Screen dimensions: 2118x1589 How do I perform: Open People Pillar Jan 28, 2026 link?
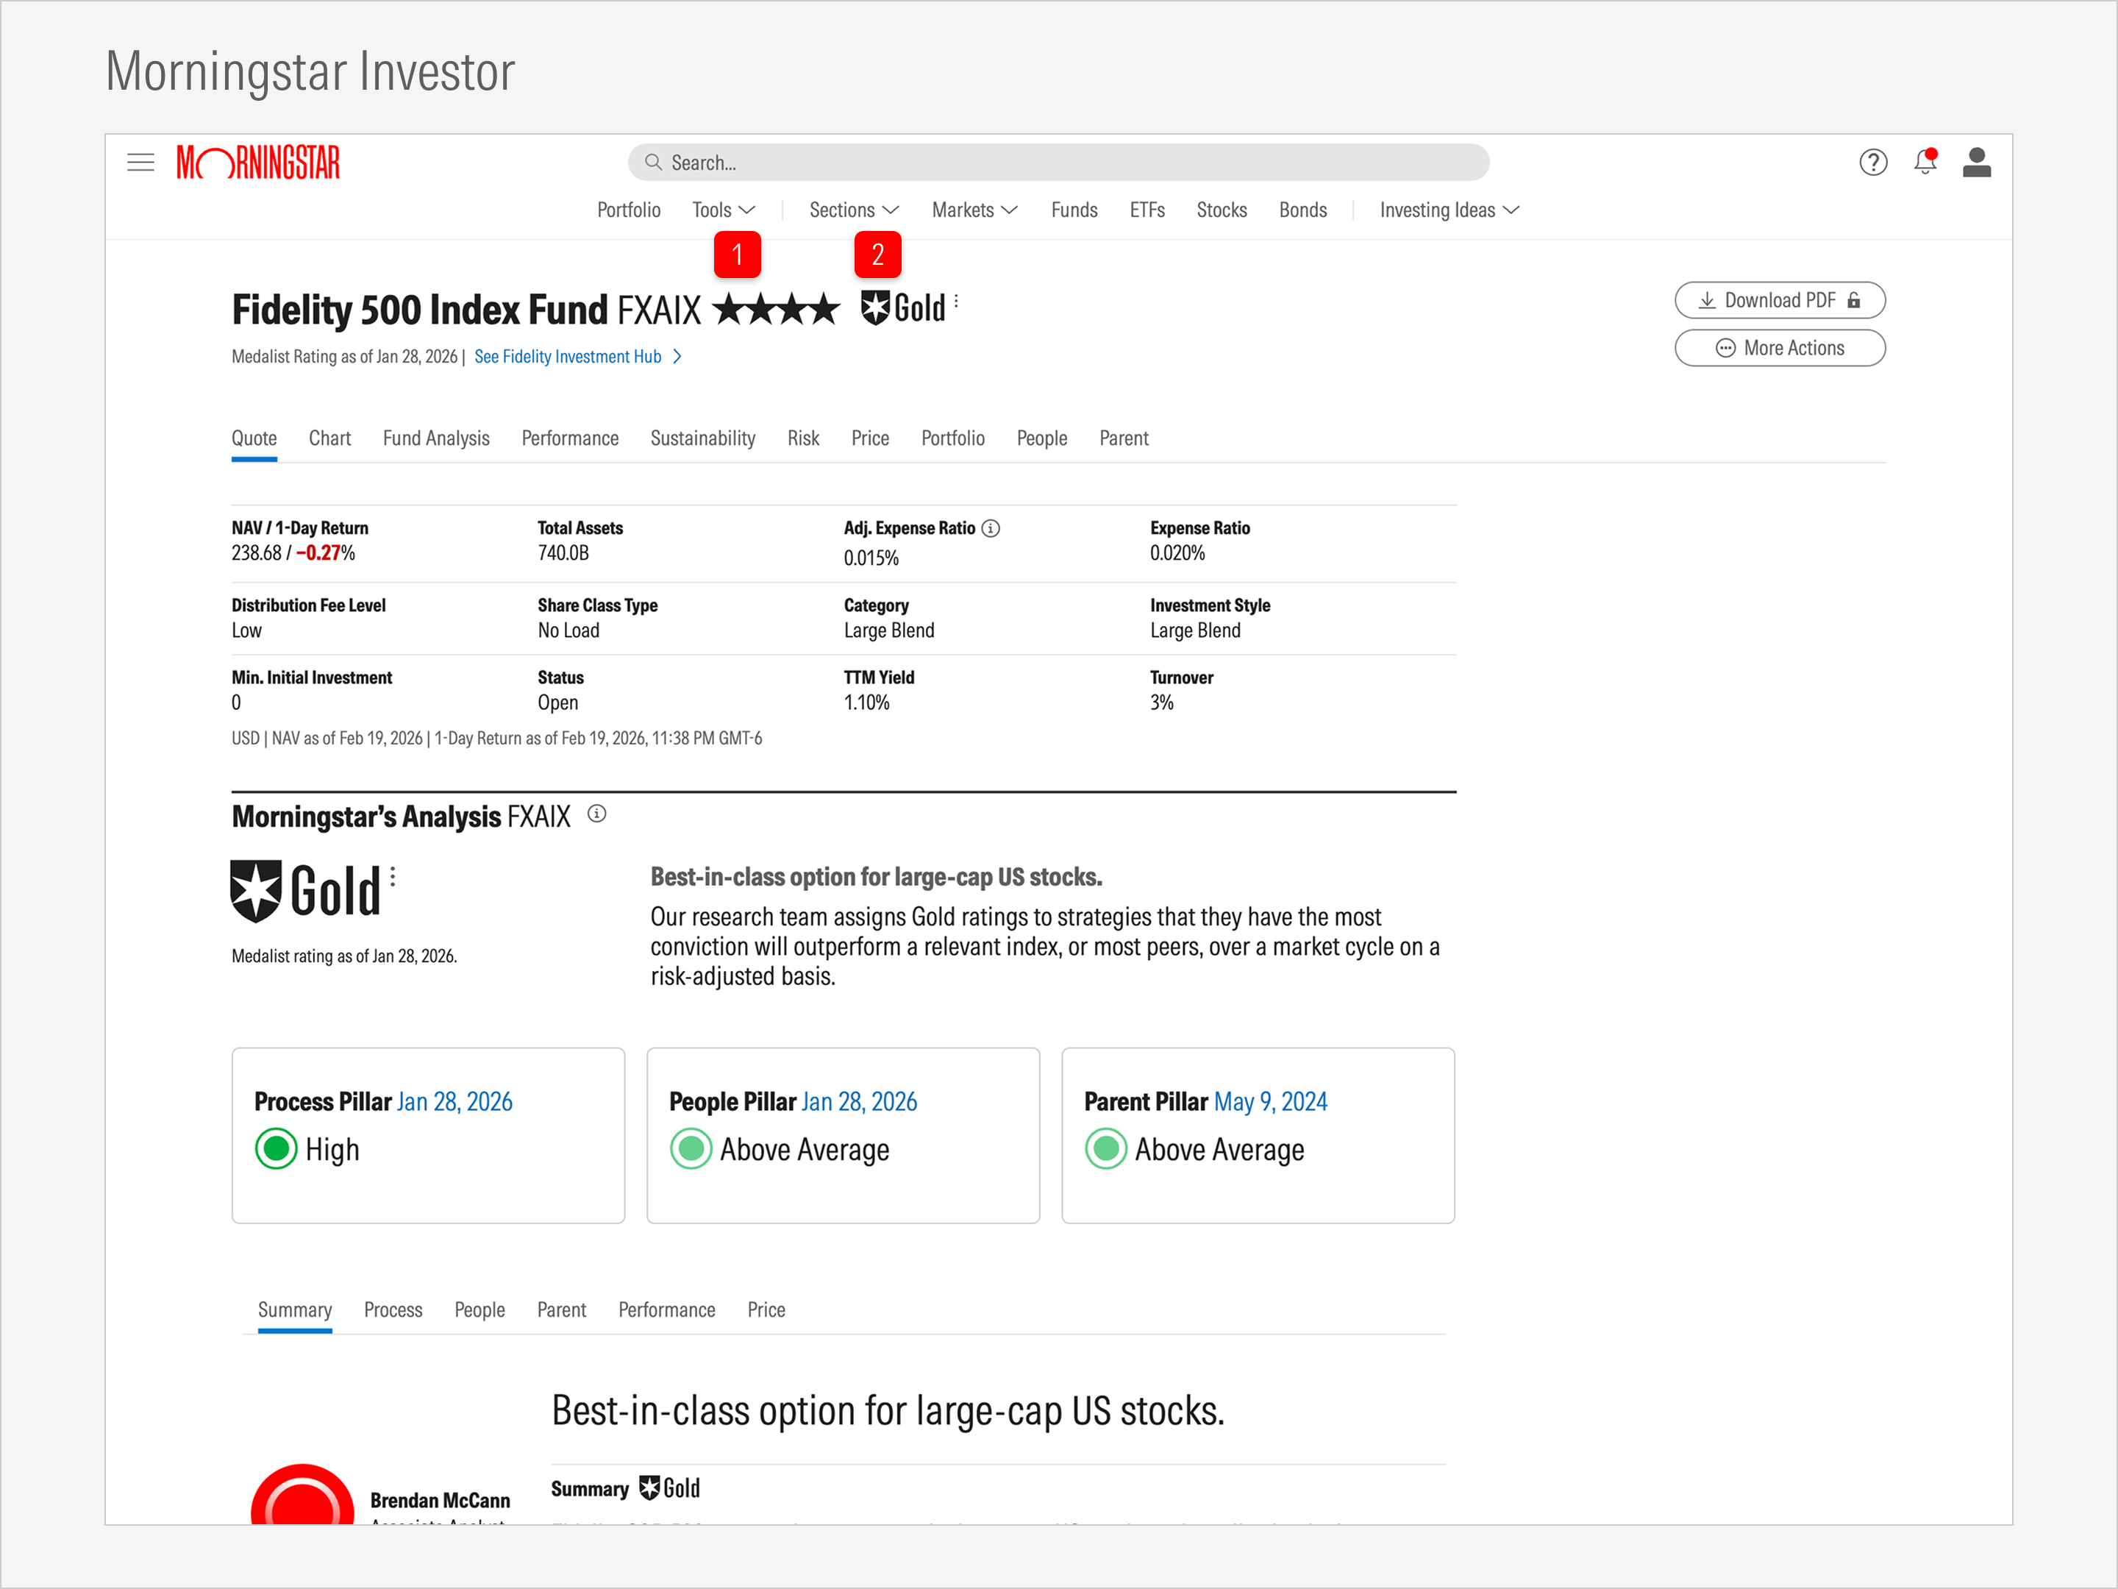coord(859,1101)
